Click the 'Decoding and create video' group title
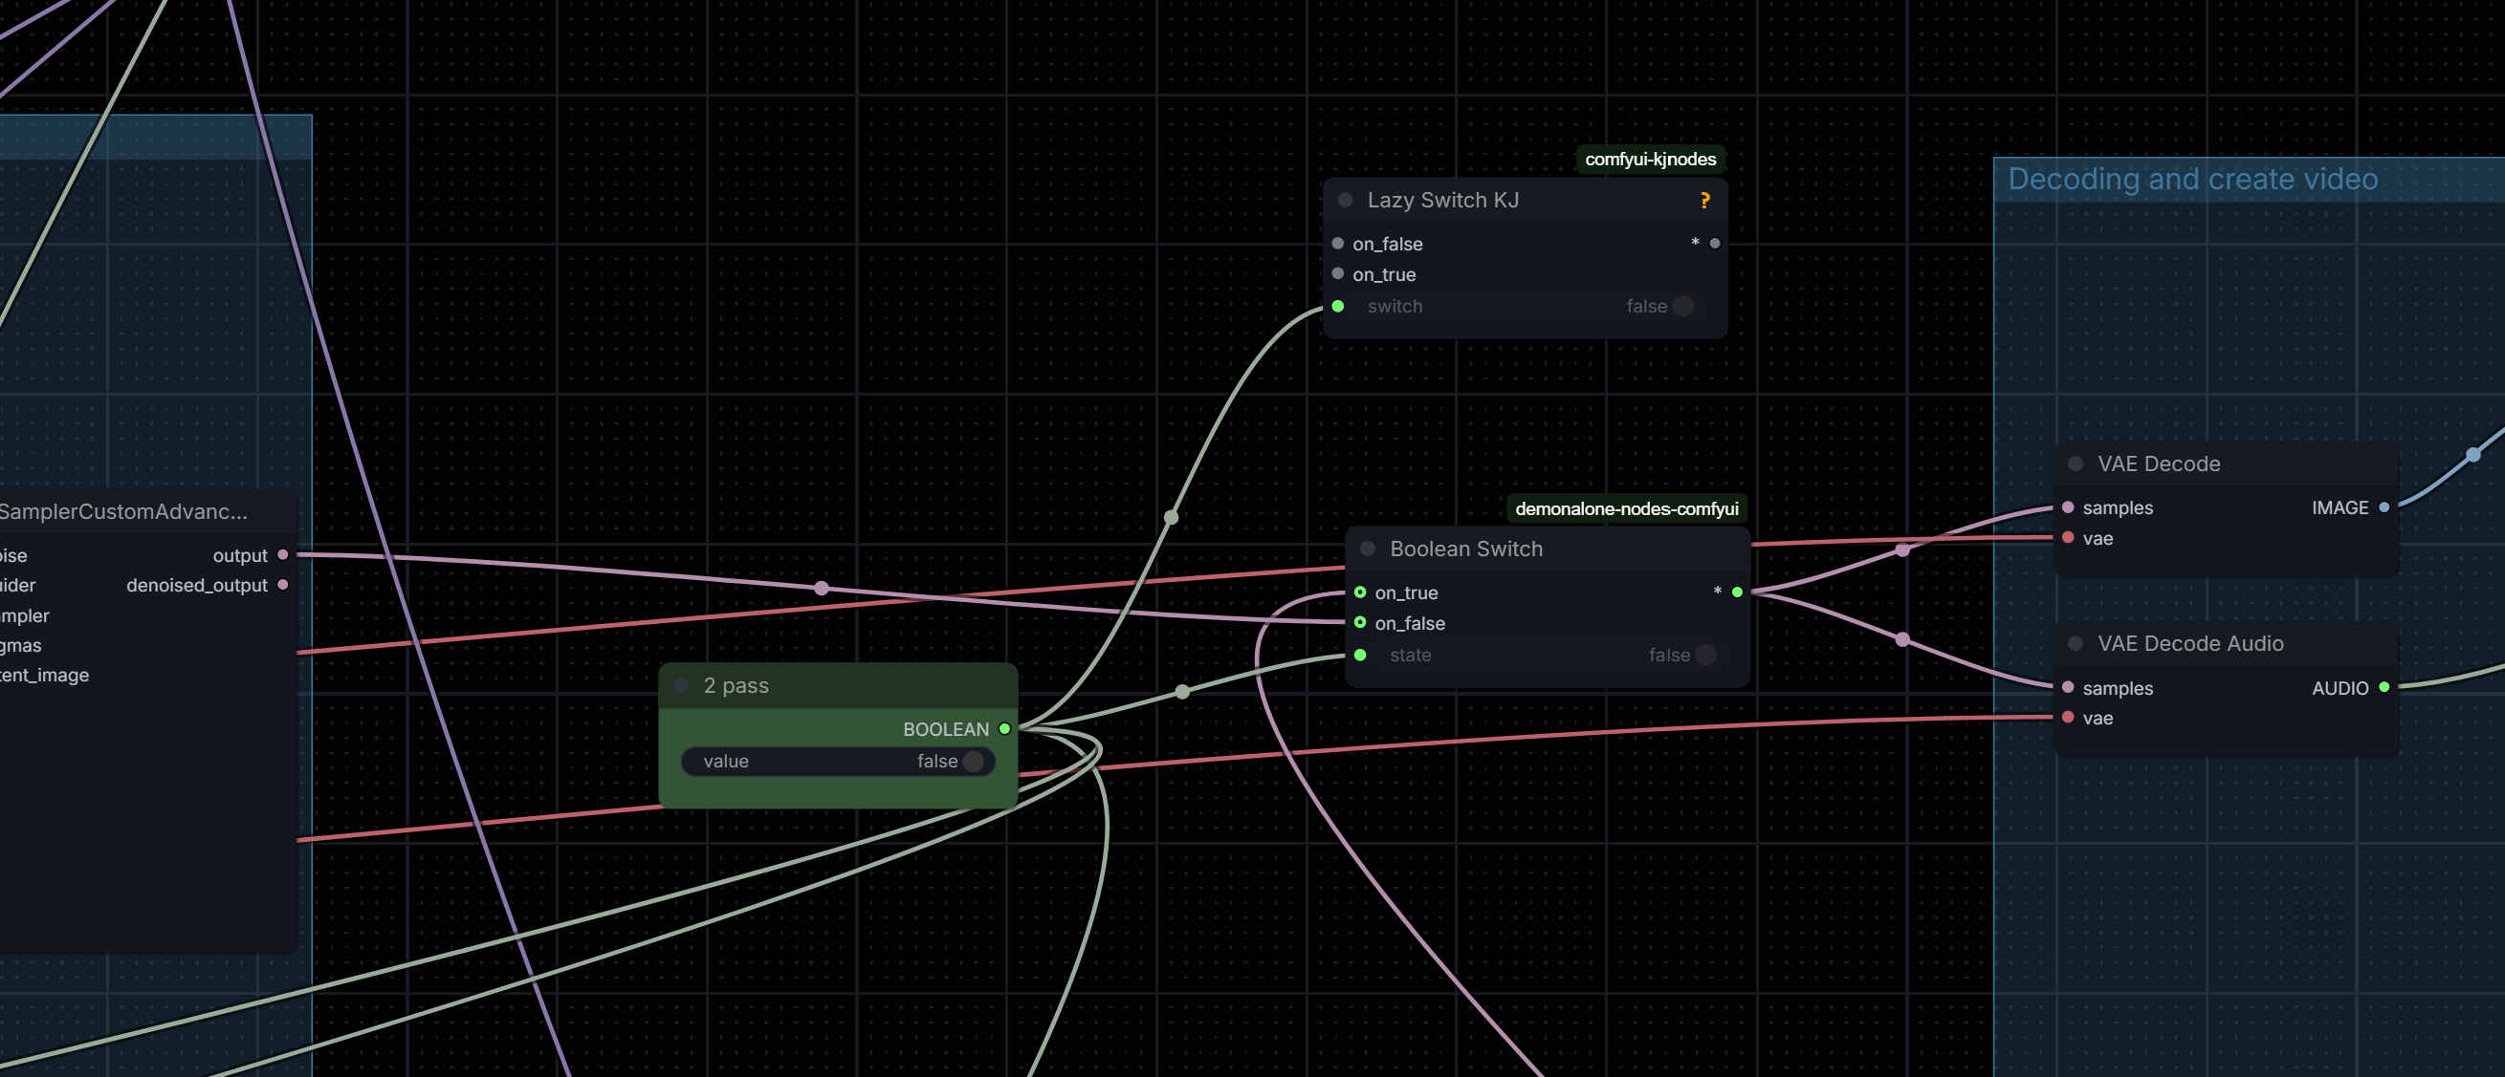The width and height of the screenshot is (2505, 1077). (x=2193, y=179)
